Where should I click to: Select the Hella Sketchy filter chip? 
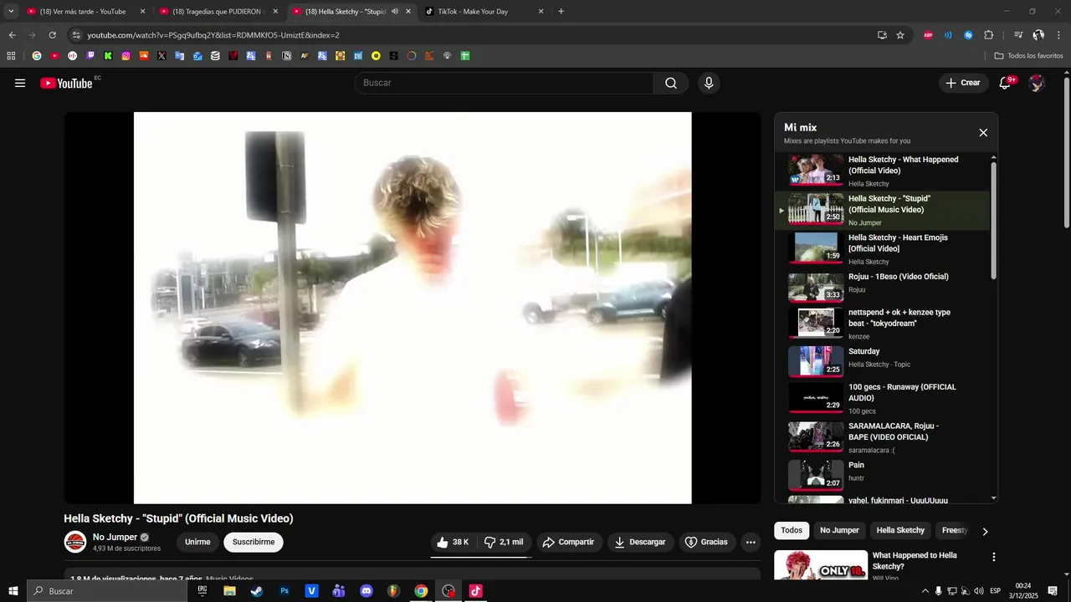click(900, 530)
